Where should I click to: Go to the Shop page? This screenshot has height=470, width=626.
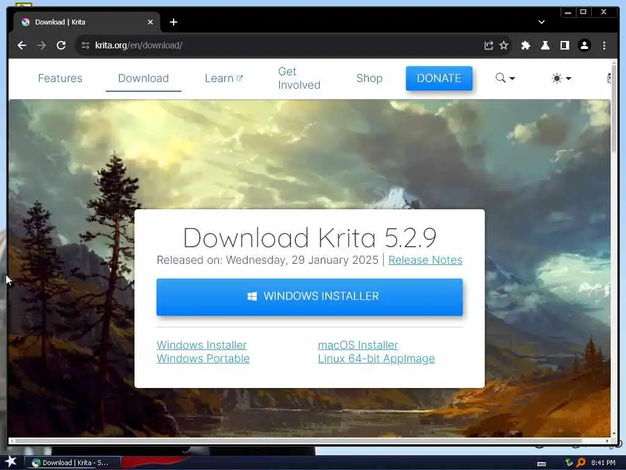point(369,78)
